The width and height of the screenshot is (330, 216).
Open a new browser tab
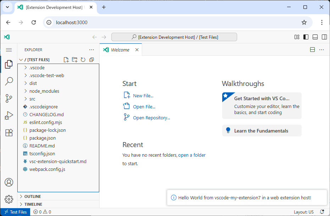104,7
